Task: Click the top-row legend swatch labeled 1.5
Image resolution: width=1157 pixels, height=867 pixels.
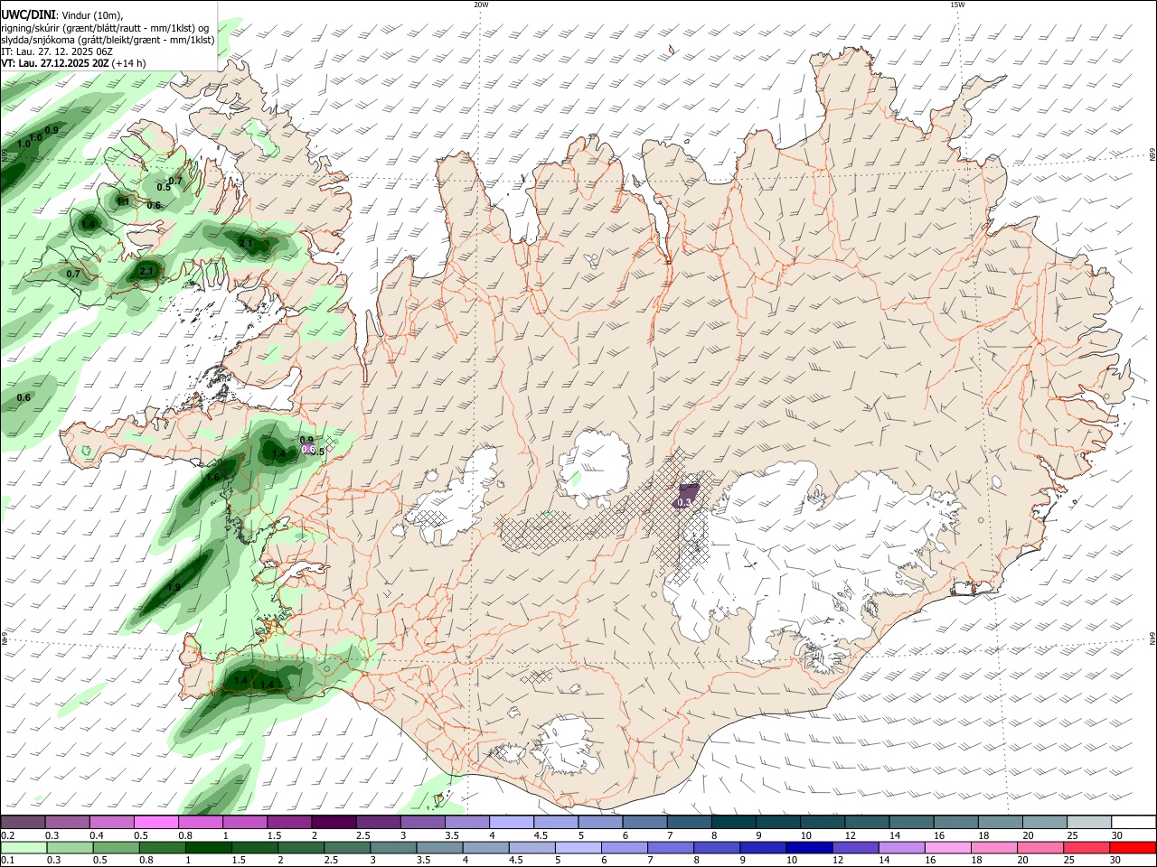Action: point(289,822)
